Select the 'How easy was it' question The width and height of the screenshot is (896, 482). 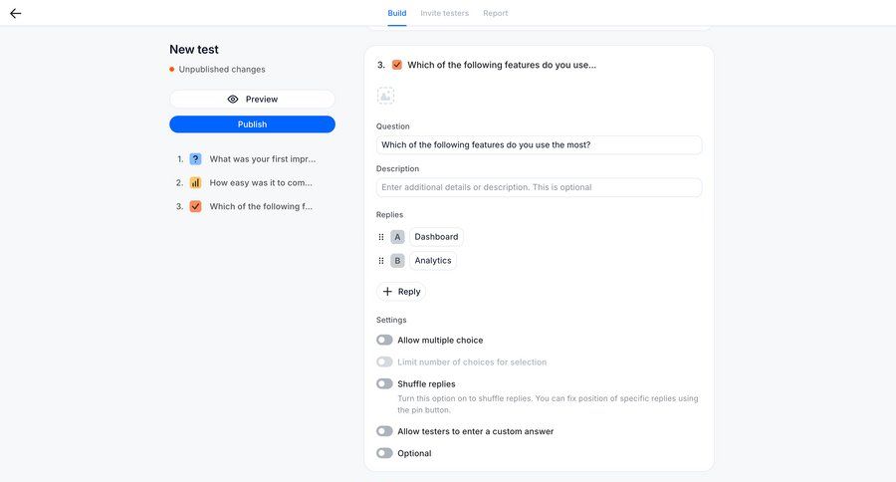pos(260,183)
